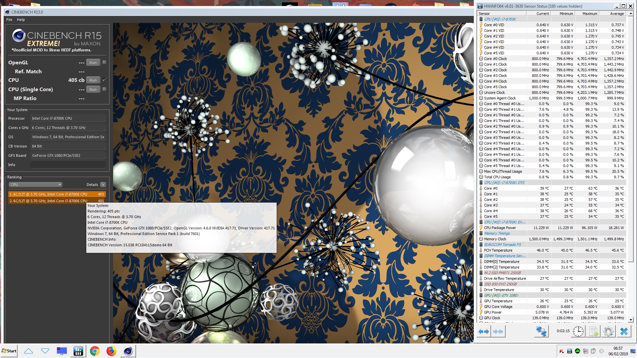Click taskbar down-arrow icon
This screenshot has width=637, height=358.
45,351
